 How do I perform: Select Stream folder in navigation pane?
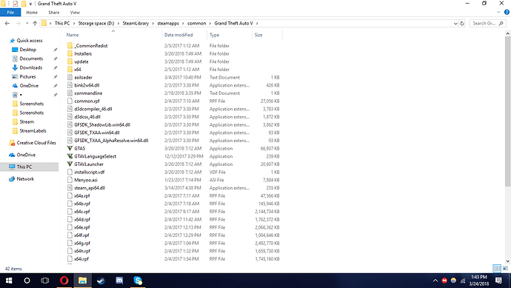(27, 122)
